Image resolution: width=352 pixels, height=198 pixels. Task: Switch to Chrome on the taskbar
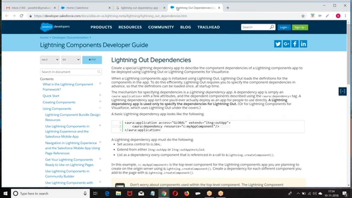click(164, 193)
